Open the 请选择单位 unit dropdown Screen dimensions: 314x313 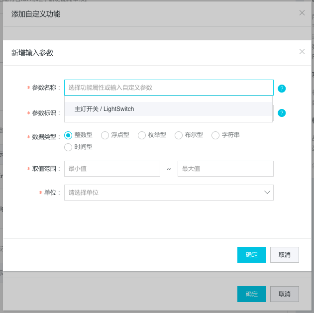coord(164,193)
